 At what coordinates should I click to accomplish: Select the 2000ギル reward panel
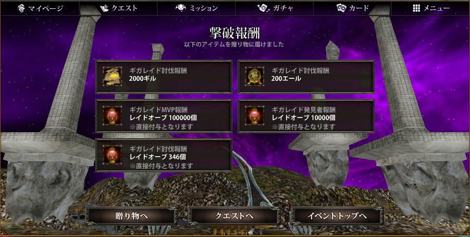164,76
